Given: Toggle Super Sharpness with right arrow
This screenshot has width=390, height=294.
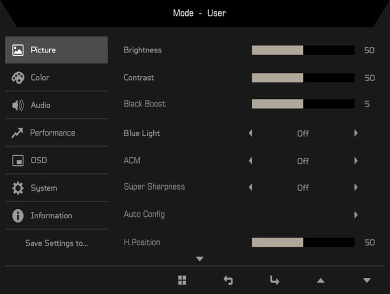Looking at the screenshot, I should click(x=356, y=188).
